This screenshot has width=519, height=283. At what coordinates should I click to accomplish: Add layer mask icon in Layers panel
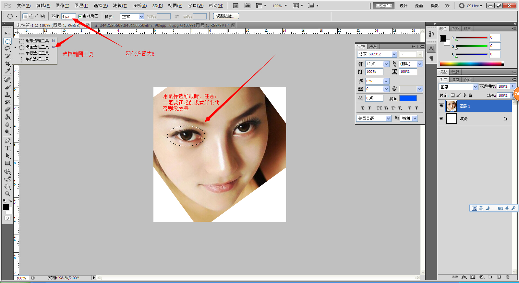point(473,277)
